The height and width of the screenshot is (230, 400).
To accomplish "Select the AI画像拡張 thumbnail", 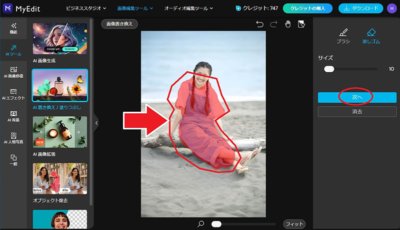I will (59, 133).
